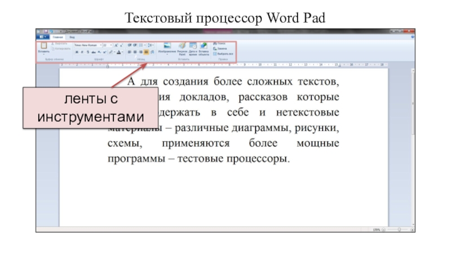The width and height of the screenshot is (451, 254).
Task: Click the Copy (Копировать) button
Action: coord(61,49)
